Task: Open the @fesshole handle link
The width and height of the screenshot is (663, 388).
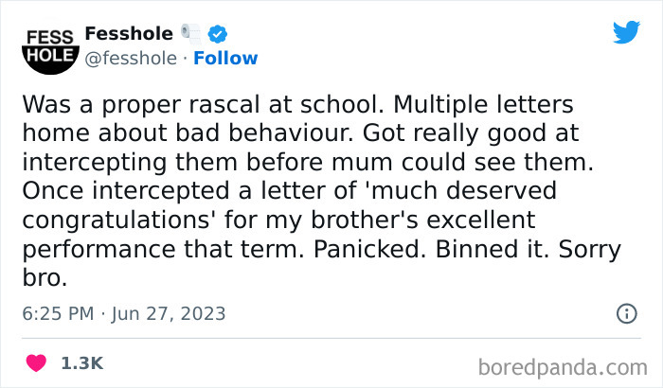Action: tap(131, 59)
